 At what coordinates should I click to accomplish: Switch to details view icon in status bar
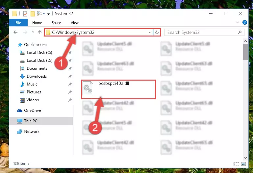[x=236, y=164]
